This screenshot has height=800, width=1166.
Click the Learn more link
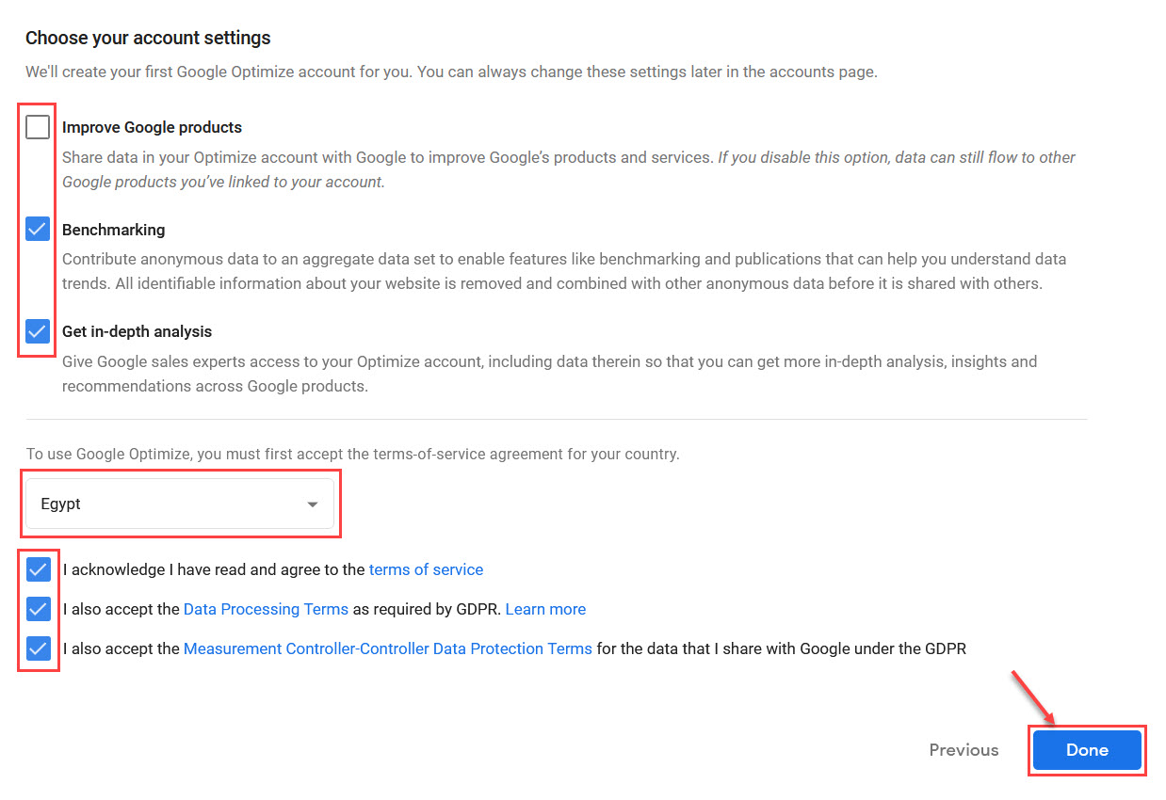(x=545, y=609)
